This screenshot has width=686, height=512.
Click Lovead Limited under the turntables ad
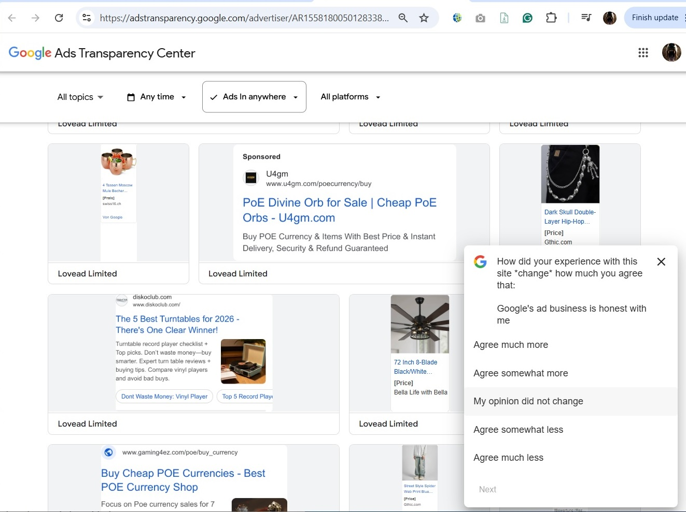coord(88,423)
